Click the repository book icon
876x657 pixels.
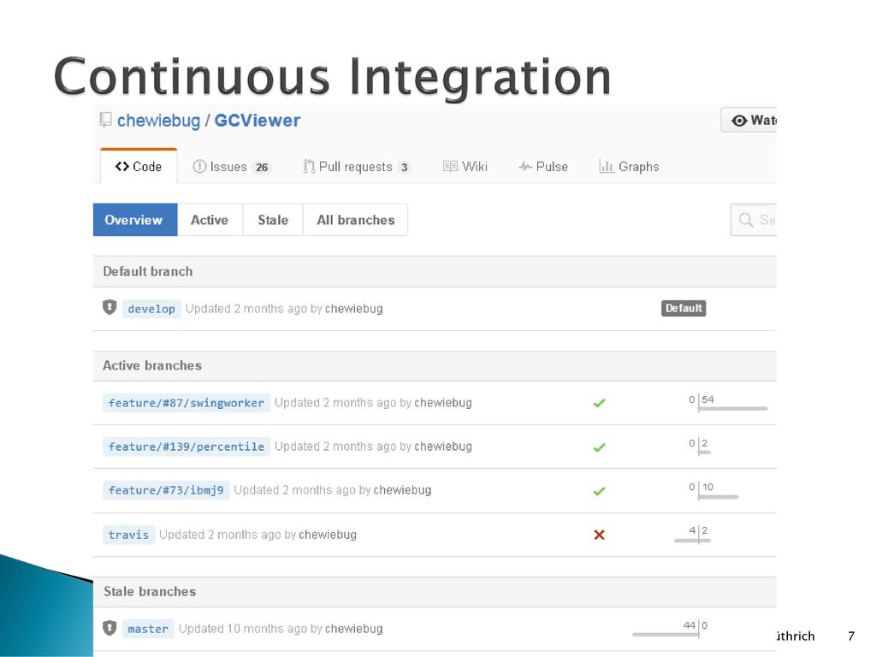click(x=105, y=120)
